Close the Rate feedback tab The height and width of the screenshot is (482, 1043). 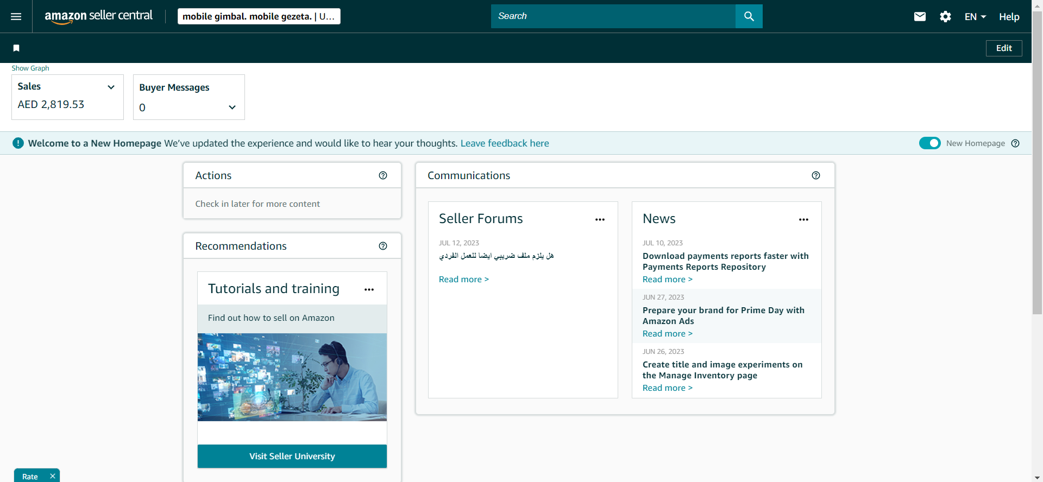[53, 476]
